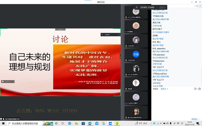Open the Tencent Meeting taskbar icon
202x126 pixels.
110,123
